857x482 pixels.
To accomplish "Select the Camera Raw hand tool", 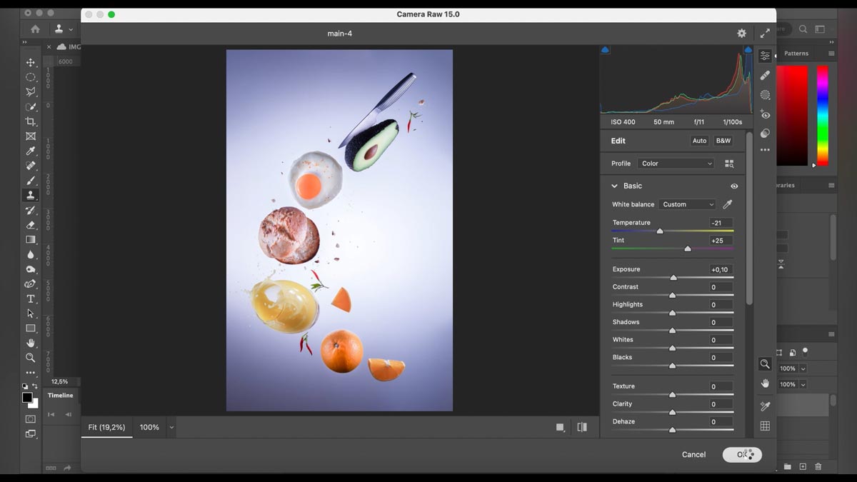I will tap(765, 383).
